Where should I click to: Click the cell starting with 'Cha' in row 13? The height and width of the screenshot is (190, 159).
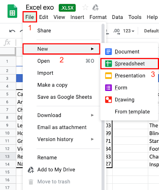(153, 157)
